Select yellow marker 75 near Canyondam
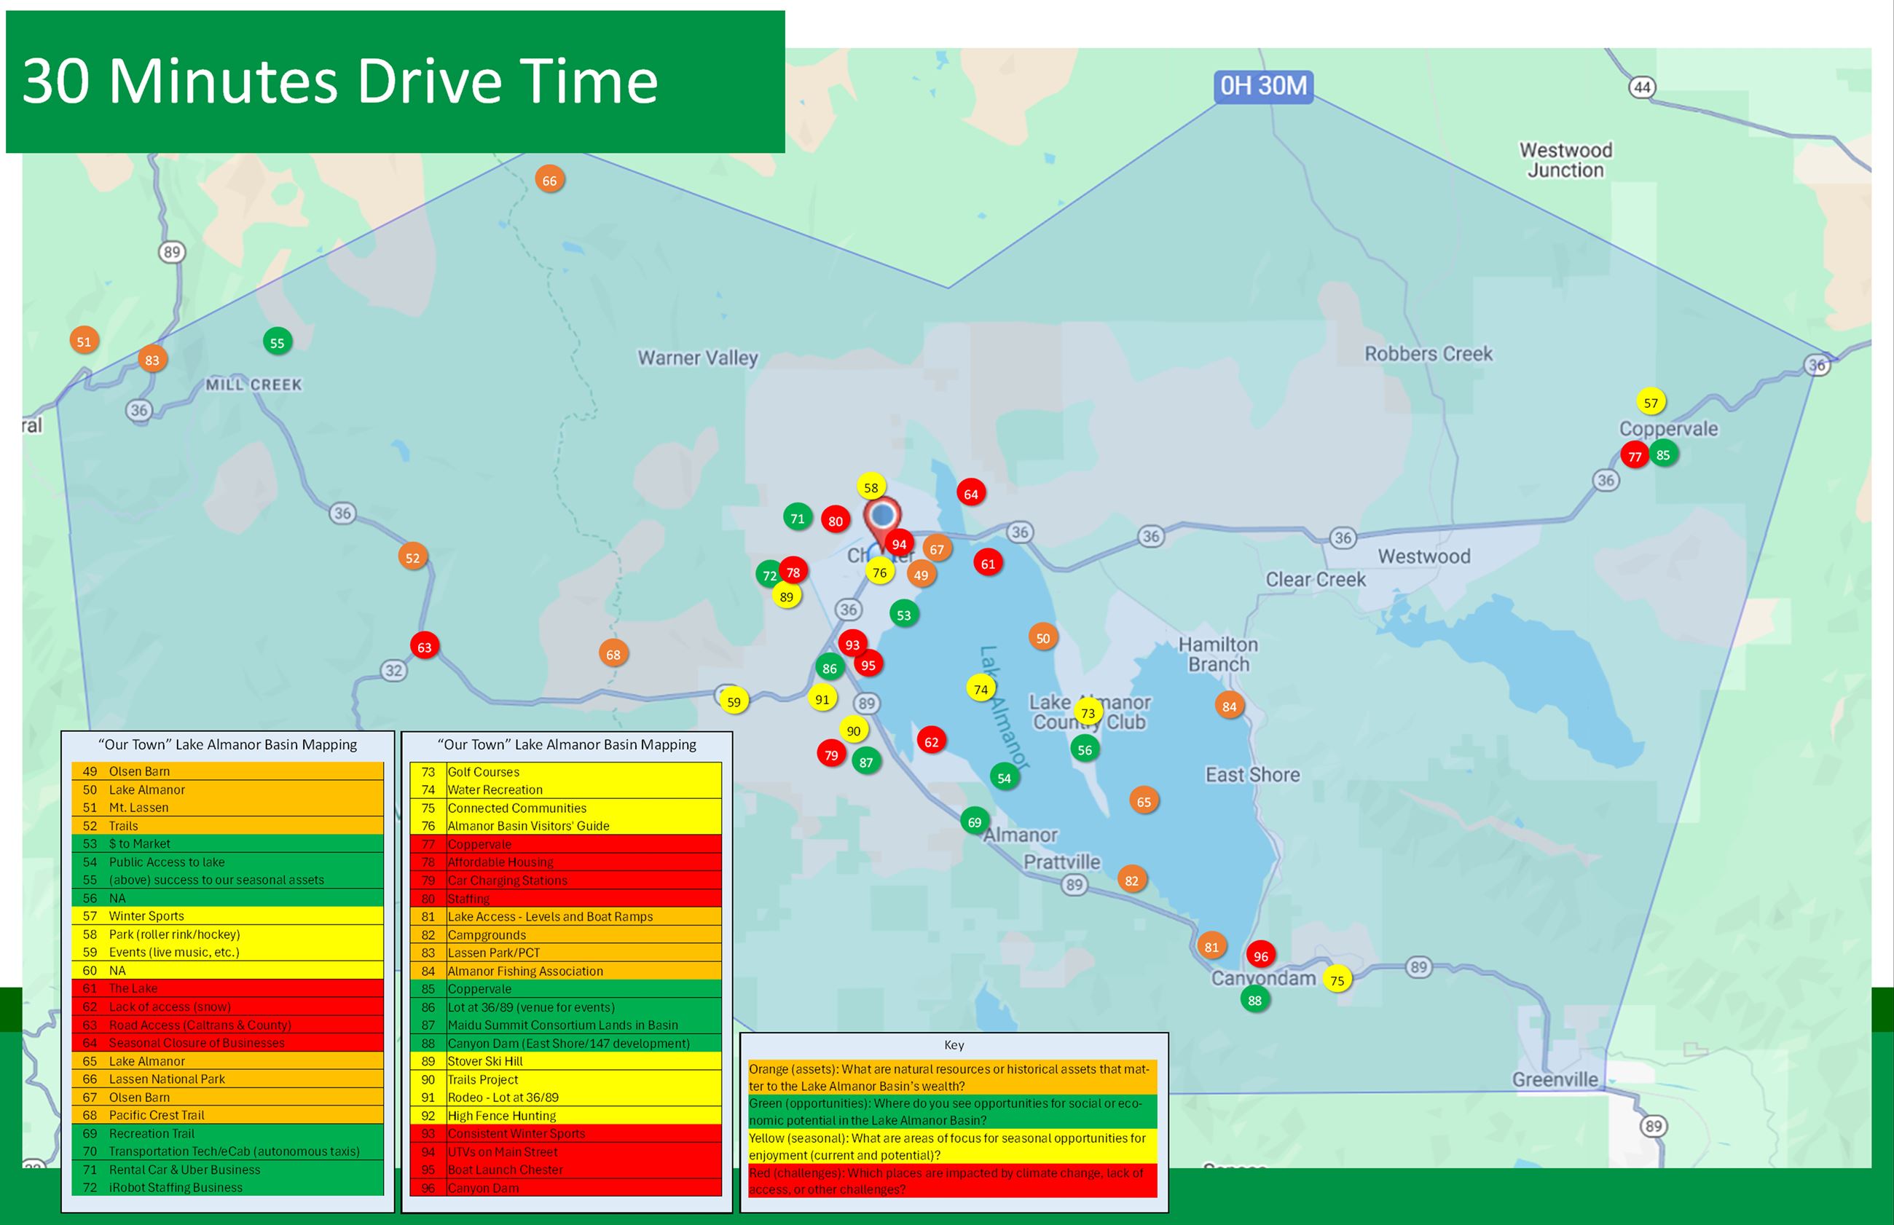Viewport: 1894px width, 1225px height. [1337, 980]
